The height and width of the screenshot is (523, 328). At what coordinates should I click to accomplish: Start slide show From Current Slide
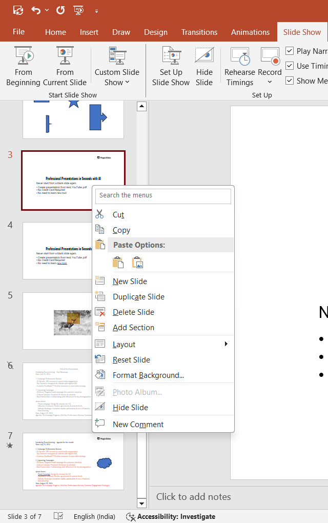[65, 66]
